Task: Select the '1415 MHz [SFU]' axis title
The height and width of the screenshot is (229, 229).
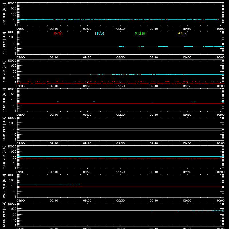Action: click(x=4, y=100)
